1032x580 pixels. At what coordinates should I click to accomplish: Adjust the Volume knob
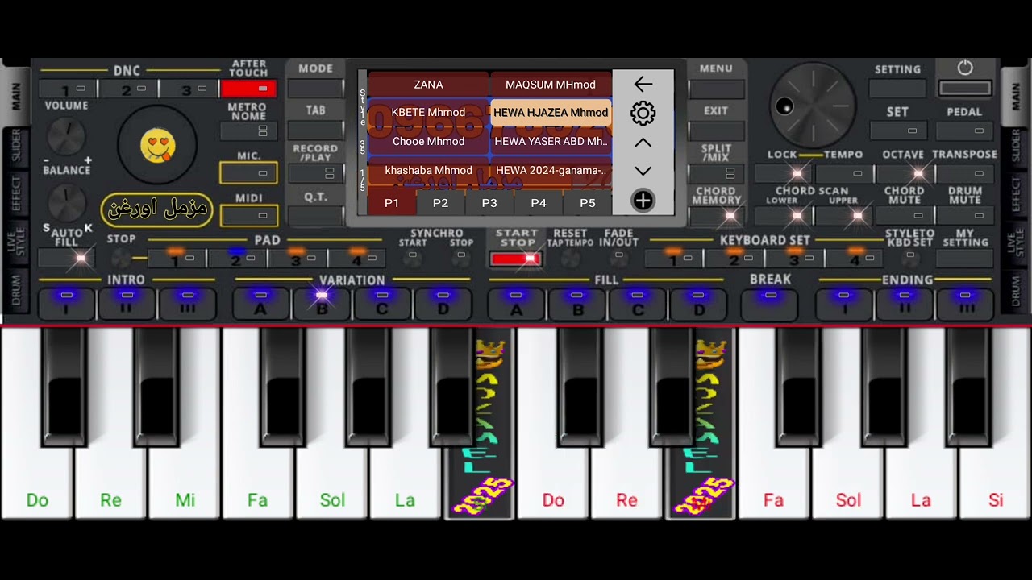66,135
